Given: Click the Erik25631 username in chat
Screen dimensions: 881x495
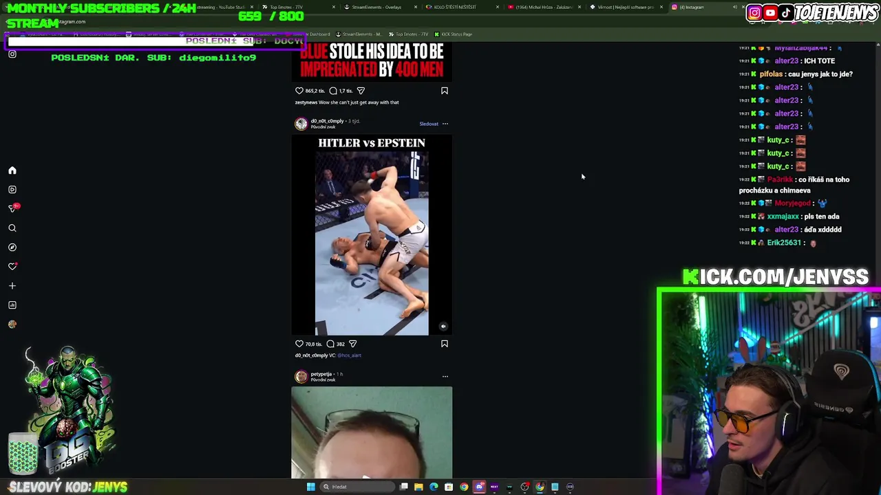Looking at the screenshot, I should [784, 243].
